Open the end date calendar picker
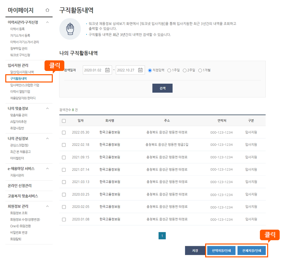Viewport: 282px width, 260px height. [140, 70]
